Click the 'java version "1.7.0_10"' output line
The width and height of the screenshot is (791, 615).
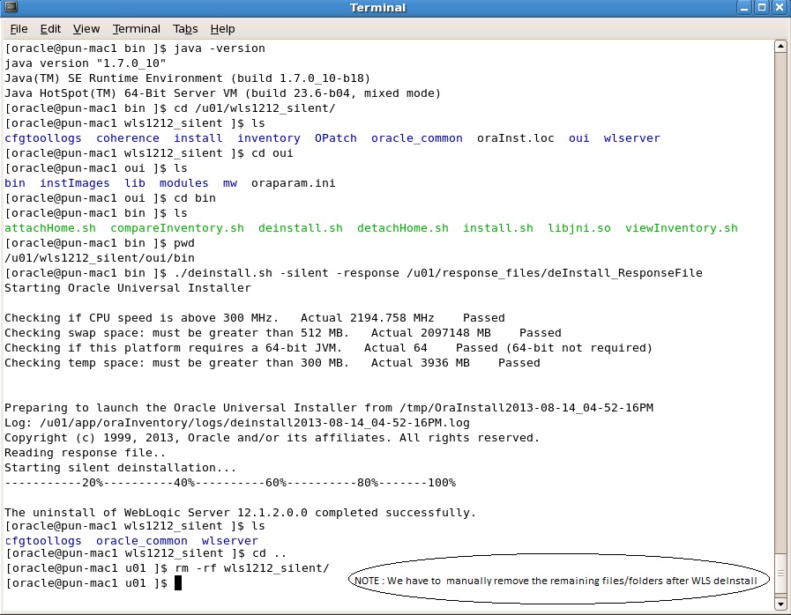pos(86,63)
